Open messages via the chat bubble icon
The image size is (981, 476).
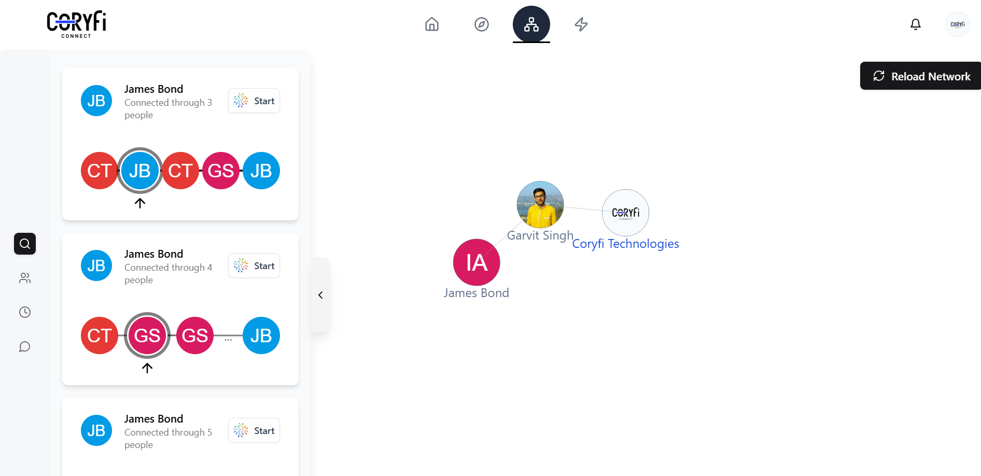(24, 346)
